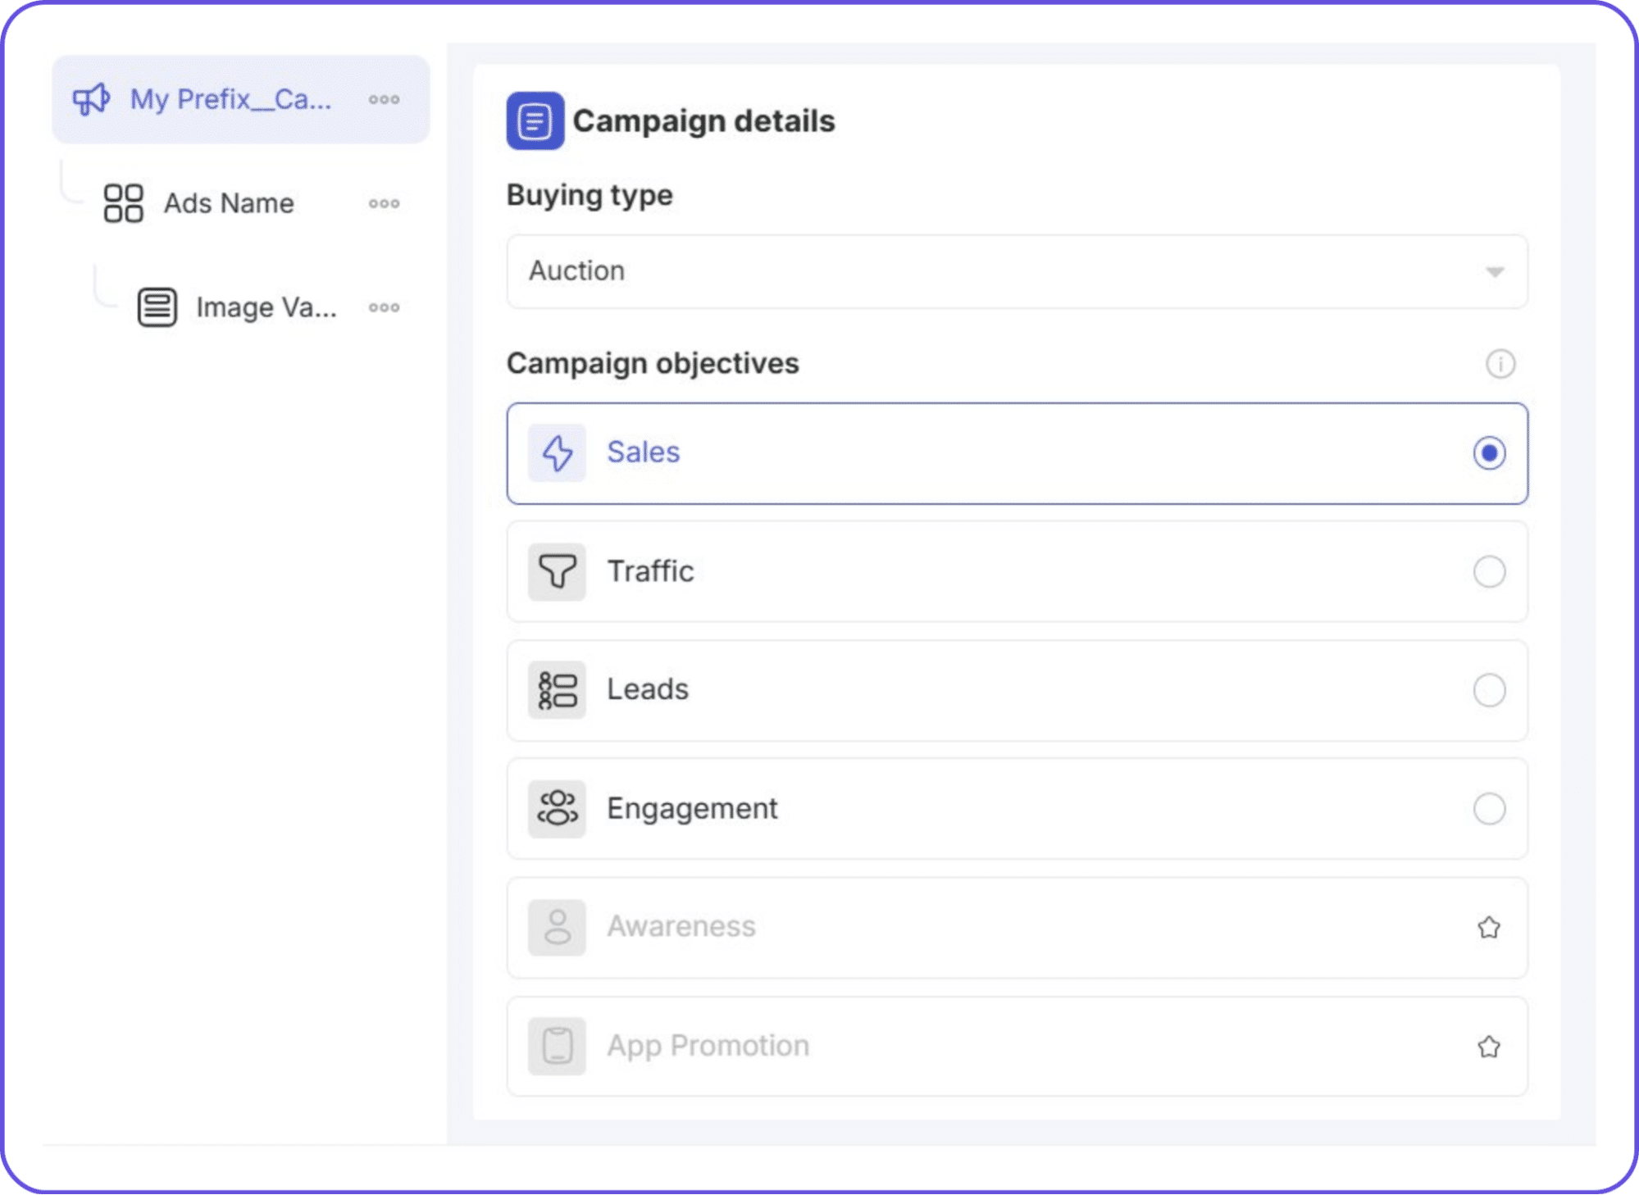Show info about Campaign objectives
The image size is (1639, 1195).
pos(1500,364)
